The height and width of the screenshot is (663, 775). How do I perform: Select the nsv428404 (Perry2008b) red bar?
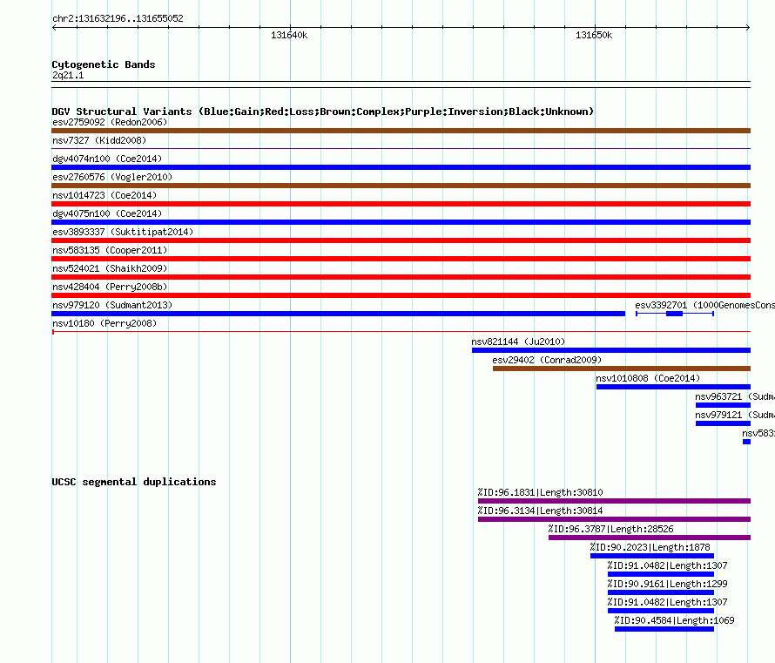point(401,295)
